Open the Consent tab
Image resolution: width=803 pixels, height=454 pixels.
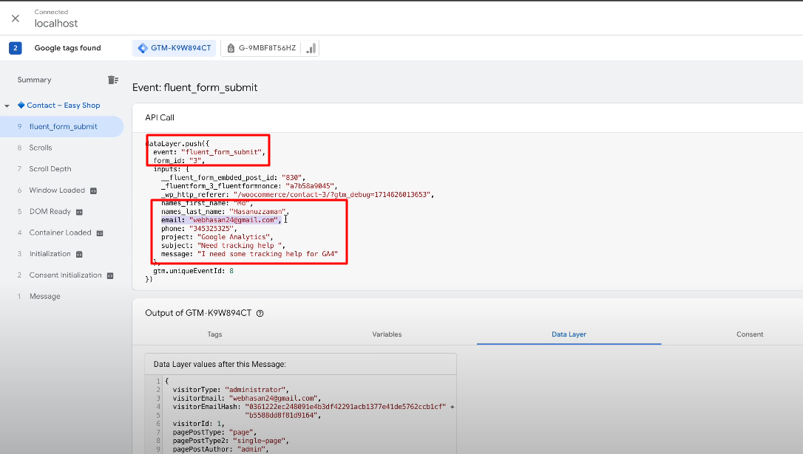[750, 334]
